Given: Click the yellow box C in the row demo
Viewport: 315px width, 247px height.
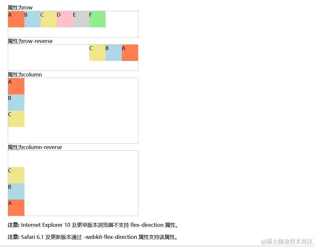Looking at the screenshot, I should [x=48, y=19].
